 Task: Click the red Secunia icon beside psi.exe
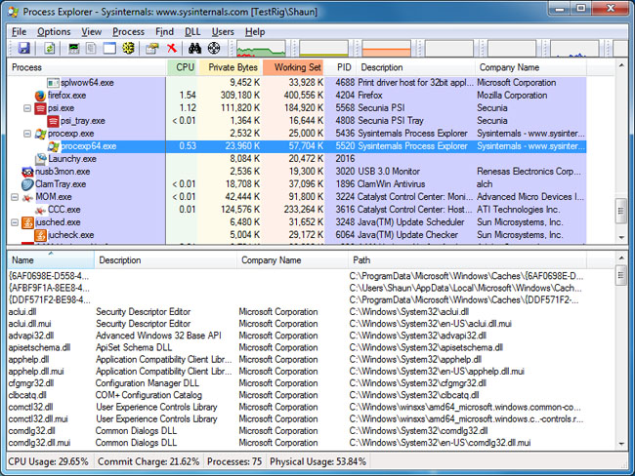pos(40,108)
